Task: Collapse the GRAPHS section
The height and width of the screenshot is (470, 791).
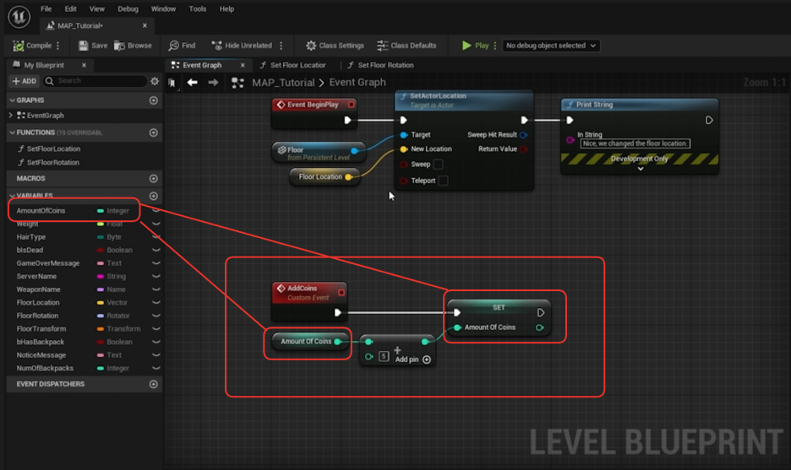Action: tap(12, 100)
